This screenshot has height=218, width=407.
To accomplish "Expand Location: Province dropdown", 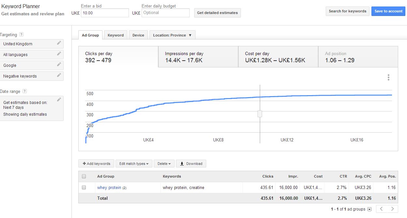I will (172, 35).
